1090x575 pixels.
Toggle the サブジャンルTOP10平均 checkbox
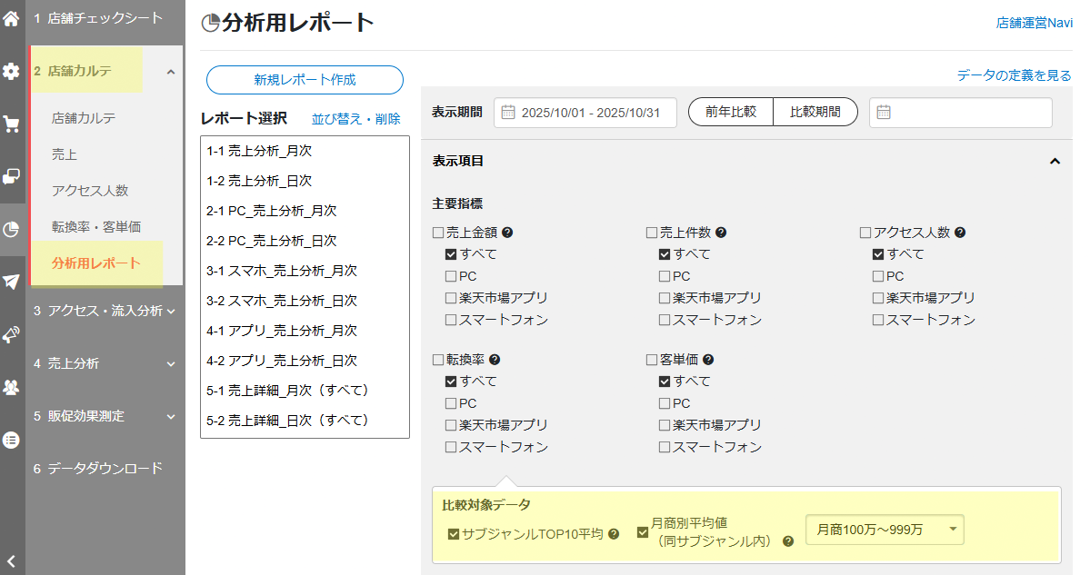pyautogui.click(x=454, y=534)
